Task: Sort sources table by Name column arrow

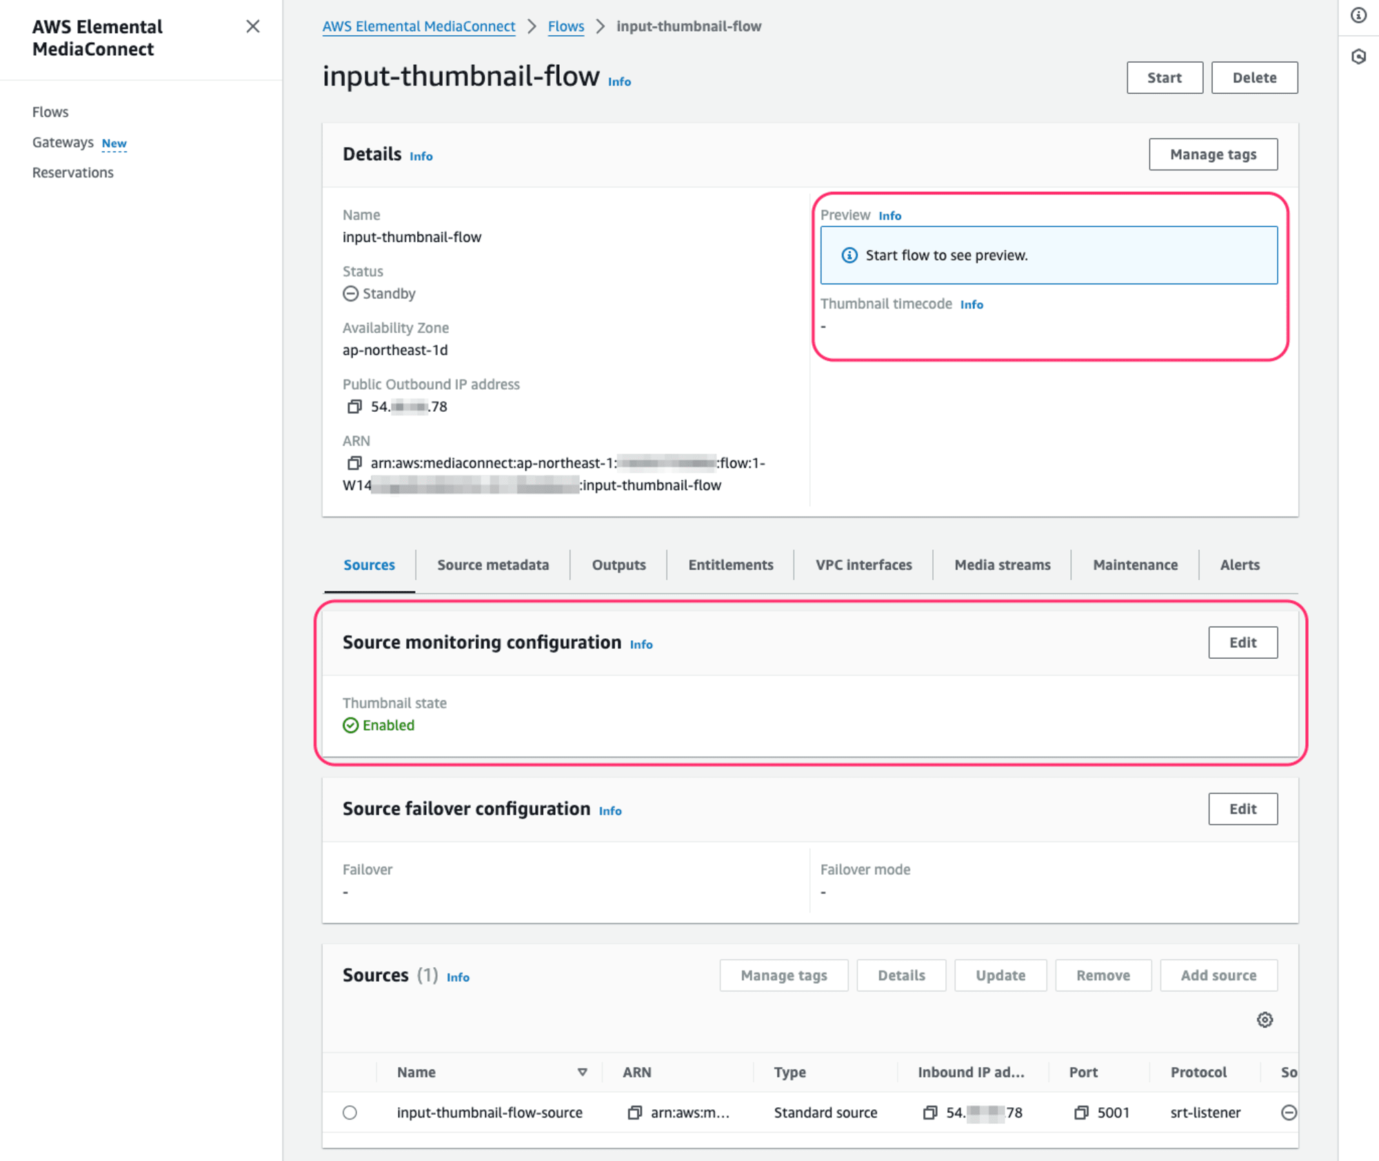Action: pyautogui.click(x=582, y=1072)
